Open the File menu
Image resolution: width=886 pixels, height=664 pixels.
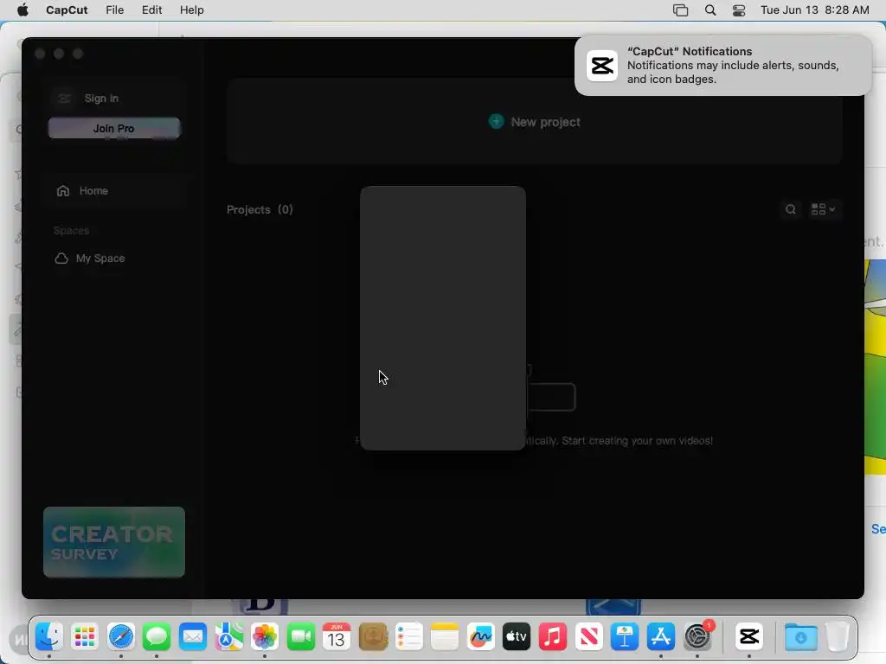[x=115, y=10]
